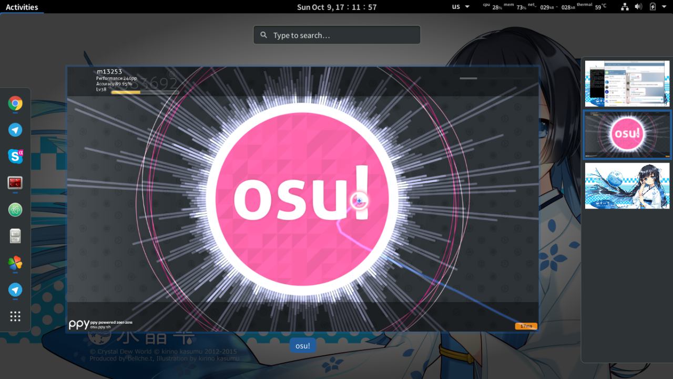
Task: Check the battery charging indicator
Action: (653, 7)
